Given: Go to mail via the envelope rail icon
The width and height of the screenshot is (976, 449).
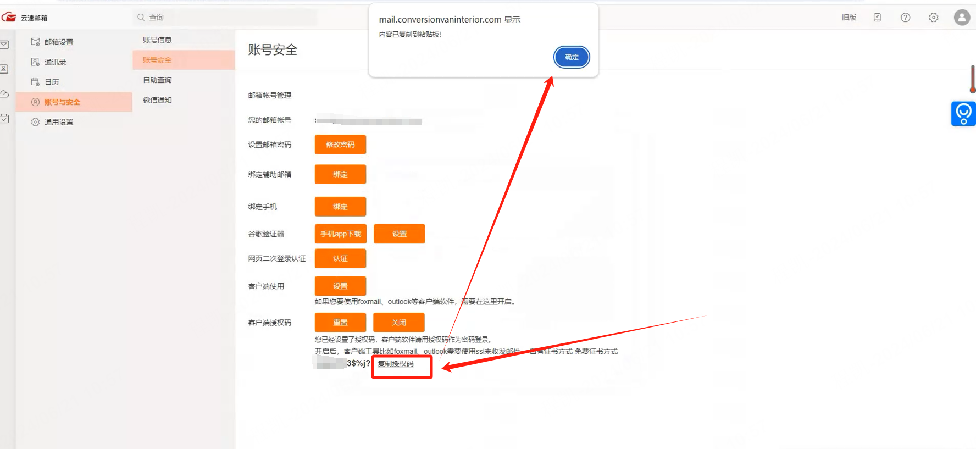Looking at the screenshot, I should coord(4,45).
